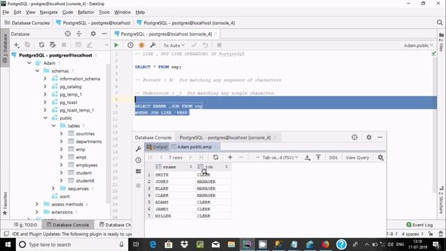
Task: Open Dropbox icon in the taskbar
Action: click(x=184, y=244)
